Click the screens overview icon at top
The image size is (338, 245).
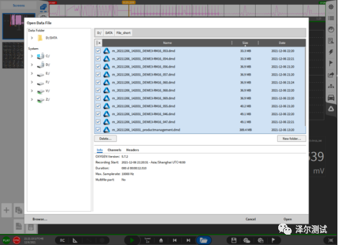click(43, 8)
